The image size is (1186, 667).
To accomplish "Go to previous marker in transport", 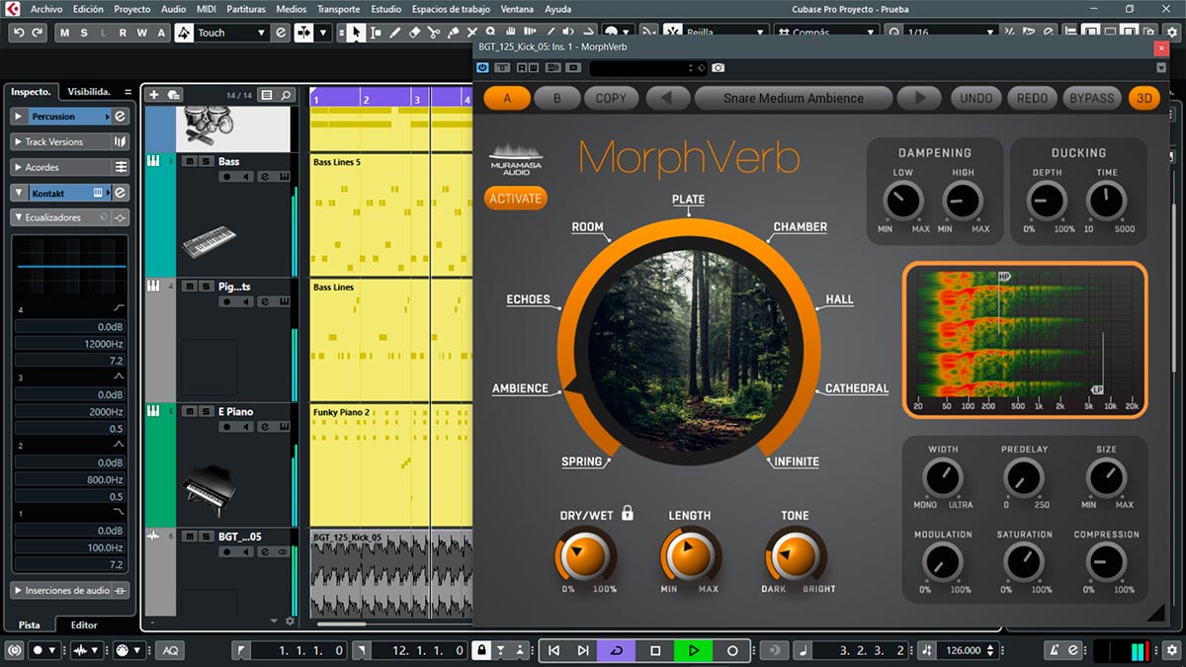I will 554,650.
